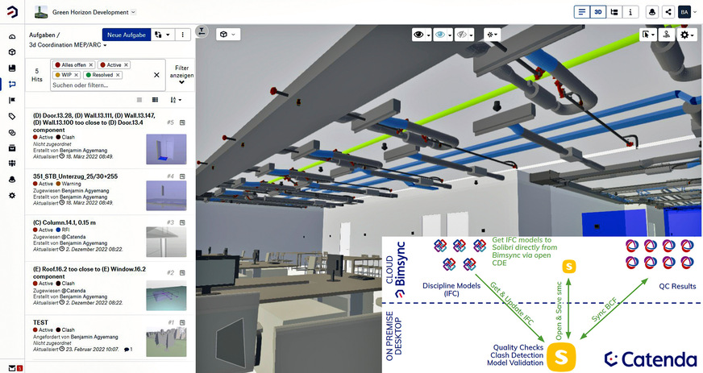Expand the Filter anzeigen chevron
This screenshot has height=373, width=703.
[x=181, y=81]
